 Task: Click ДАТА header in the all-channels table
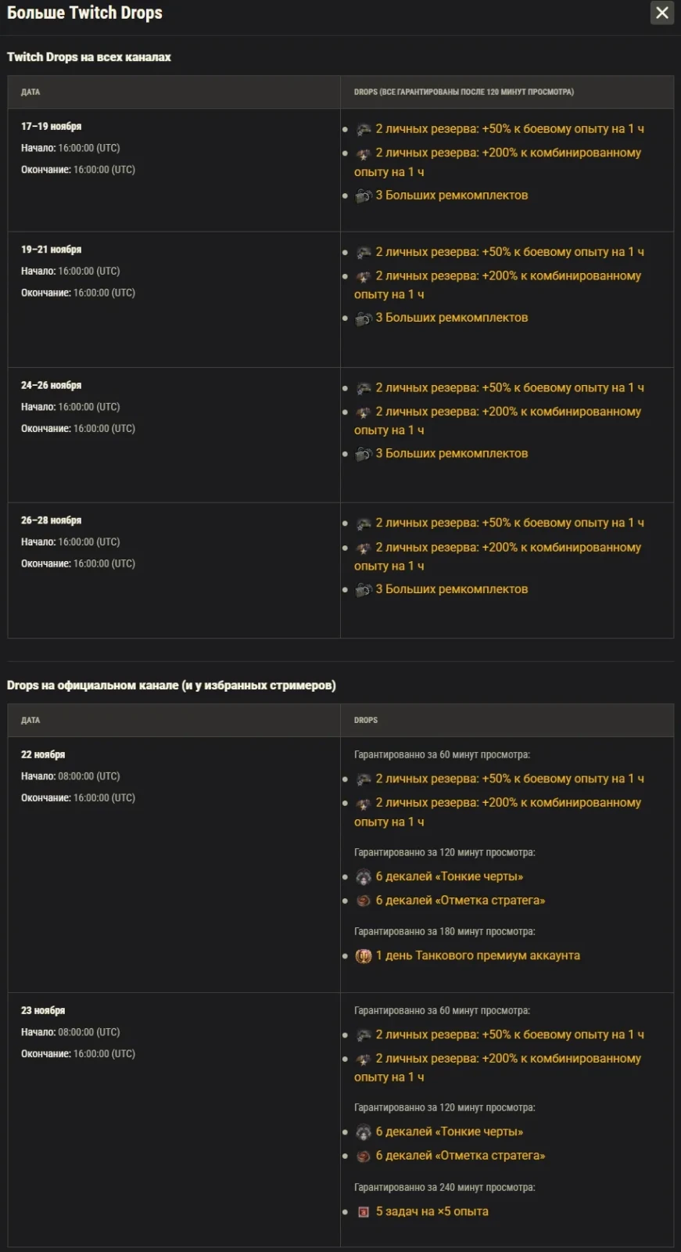pos(30,92)
